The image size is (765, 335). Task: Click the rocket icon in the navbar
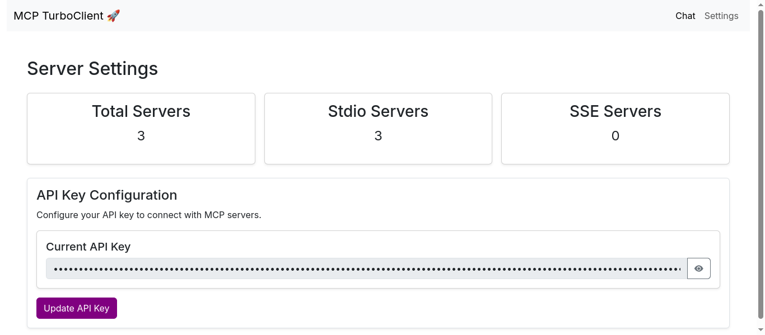pos(113,16)
